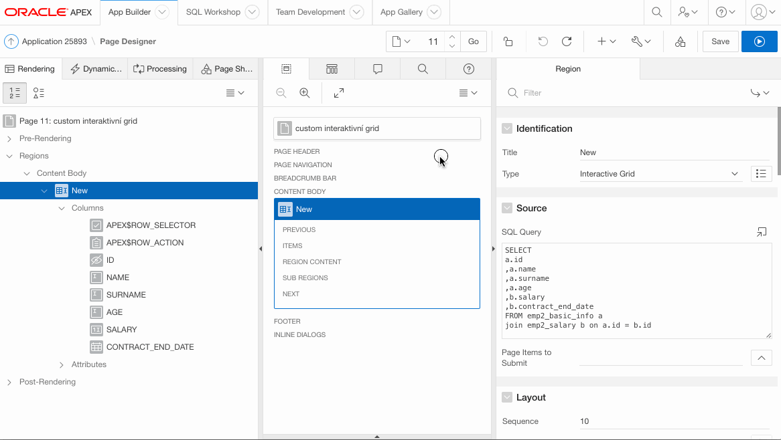
Task: Click the page lock icon in toolbar
Action: 508,41
